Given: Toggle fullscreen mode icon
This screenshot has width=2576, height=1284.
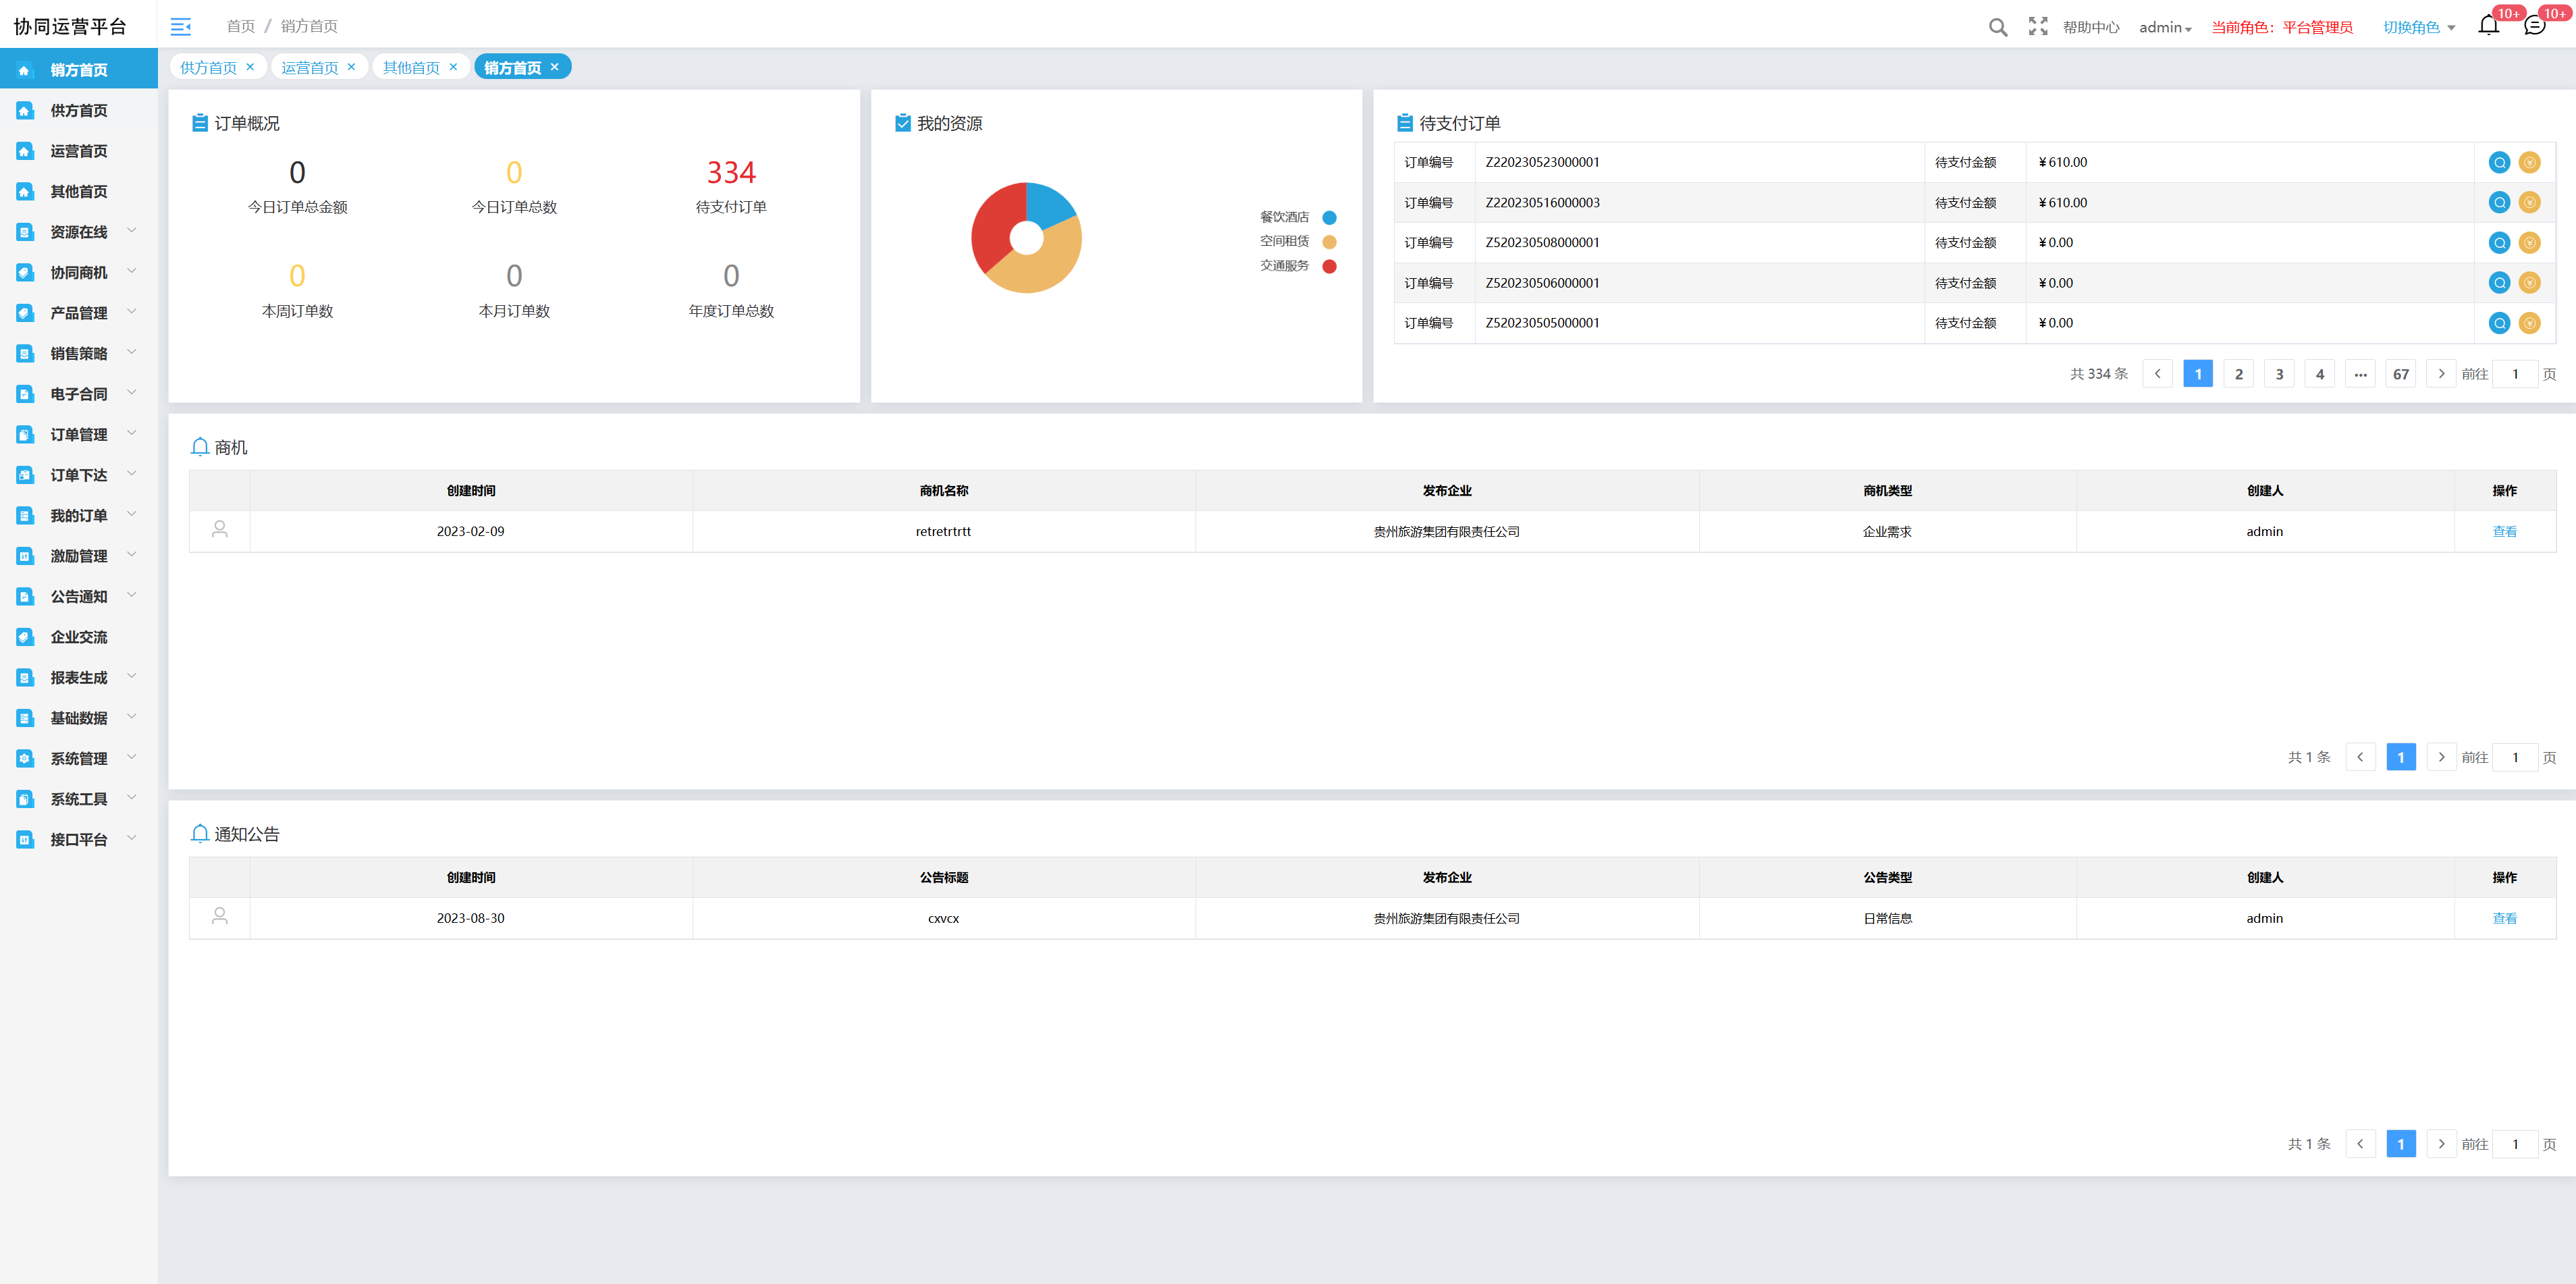Looking at the screenshot, I should tap(2037, 27).
